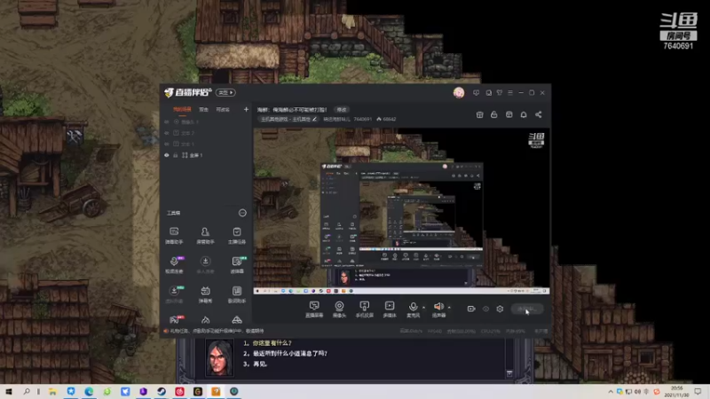Toggle visibility eye of the 摄像头 1 source

pyautogui.click(x=167, y=122)
